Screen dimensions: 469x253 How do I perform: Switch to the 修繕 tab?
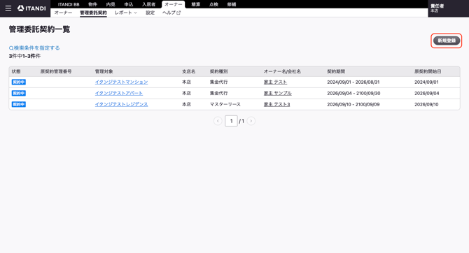click(x=232, y=4)
